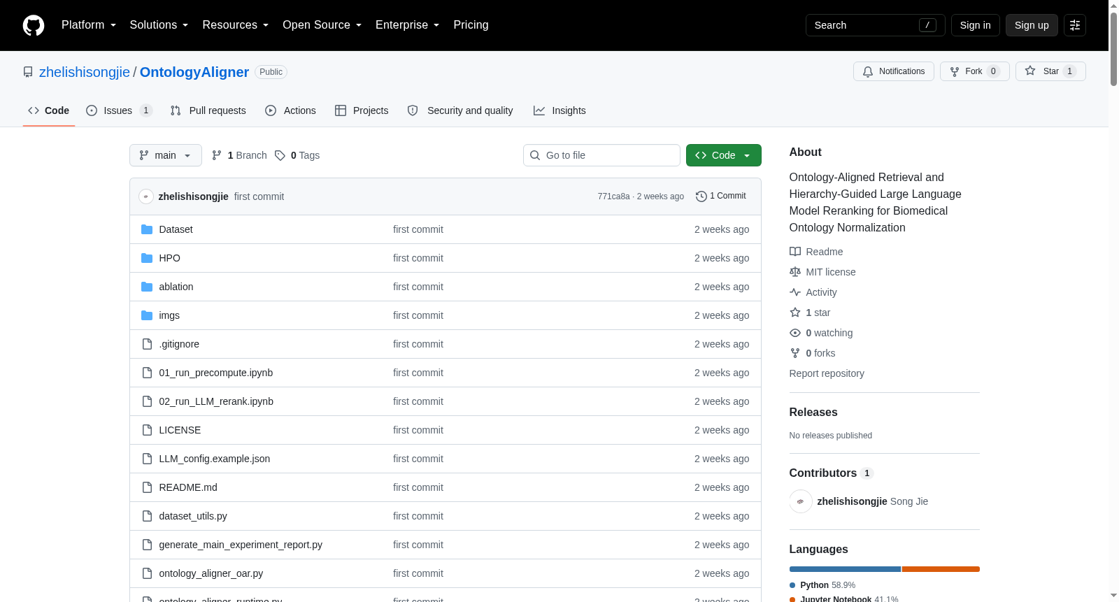Open the OntologyAligner repository title link
The image size is (1119, 602).
coord(194,72)
